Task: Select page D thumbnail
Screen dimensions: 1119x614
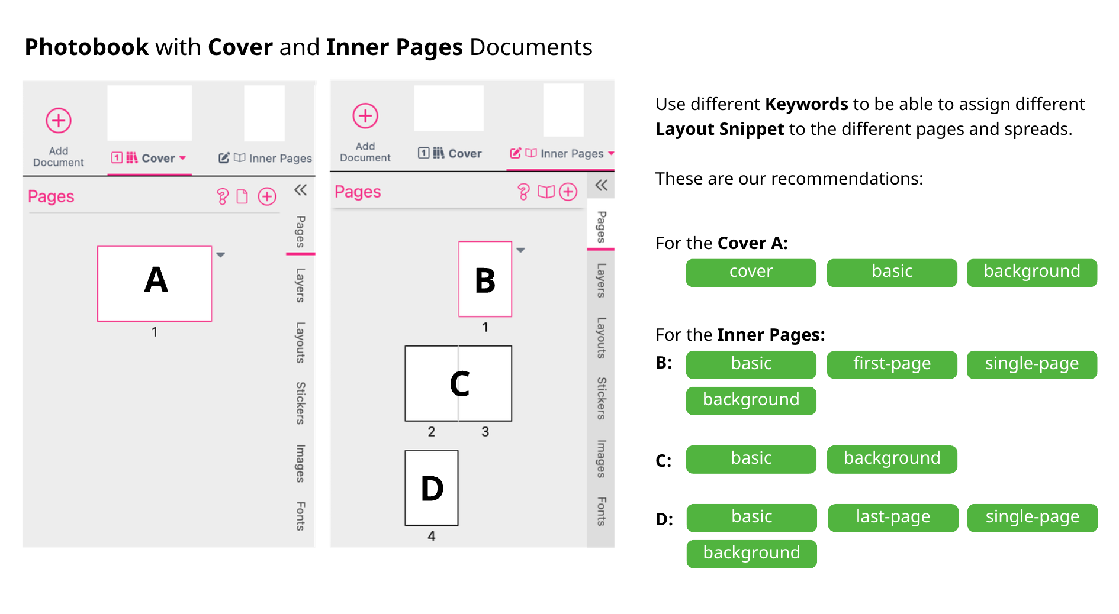Action: tap(432, 488)
